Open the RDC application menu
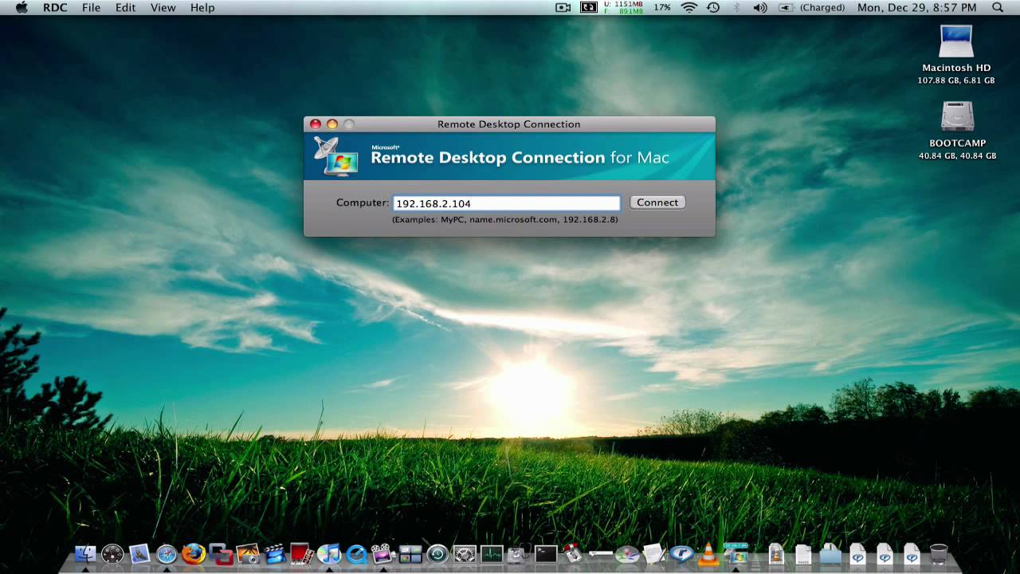Screen dimensions: 1020x574 point(55,7)
